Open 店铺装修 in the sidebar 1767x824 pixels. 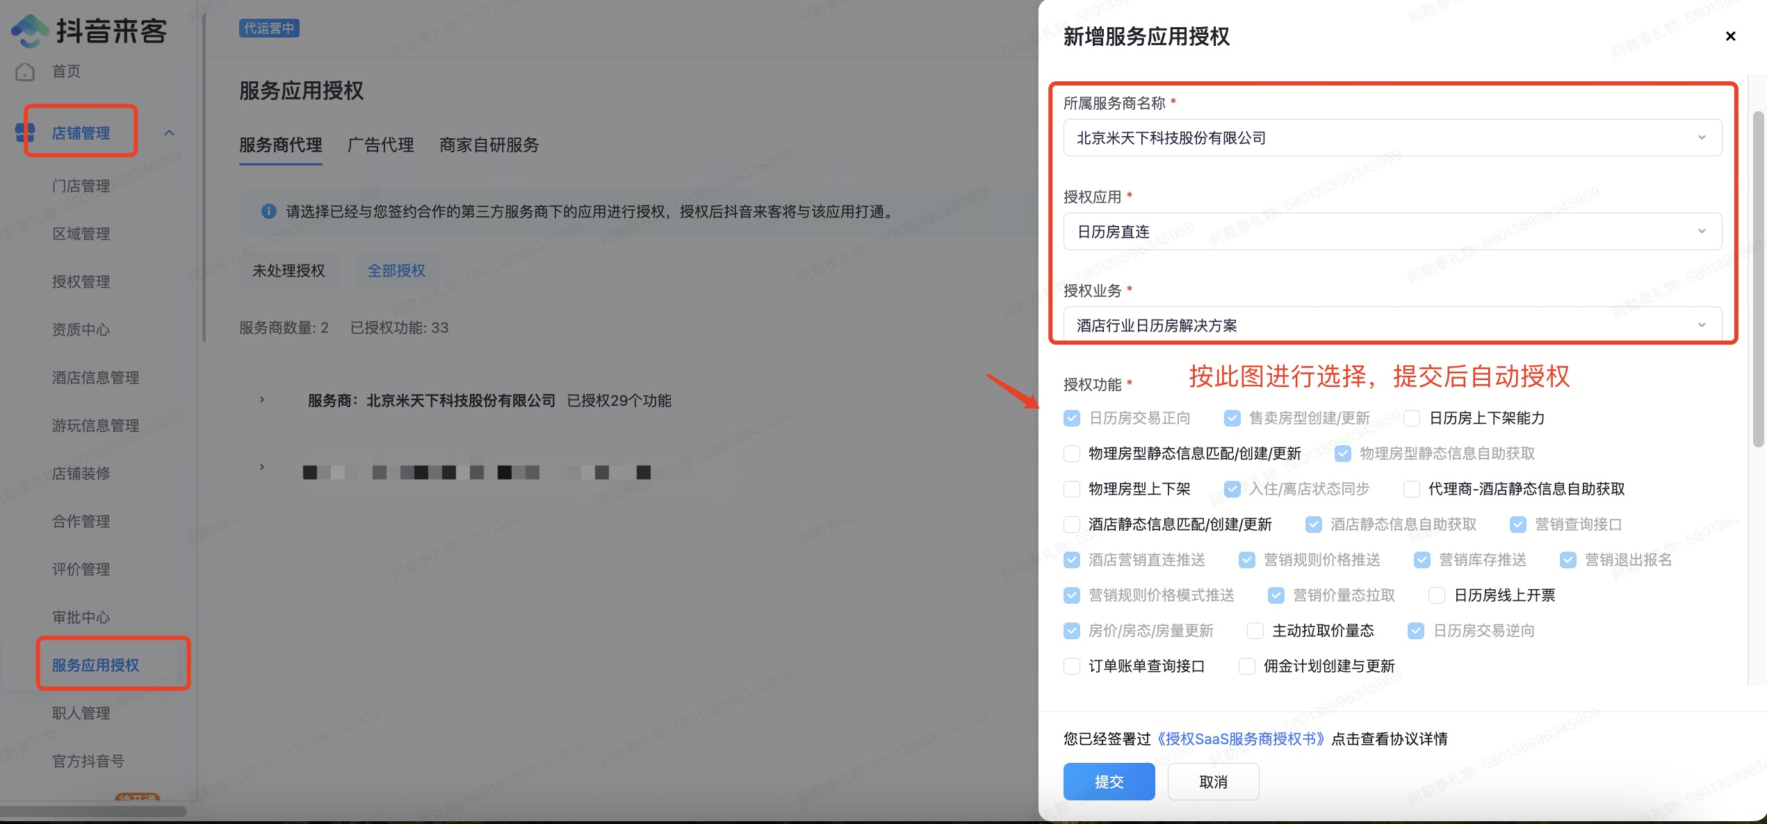(81, 474)
